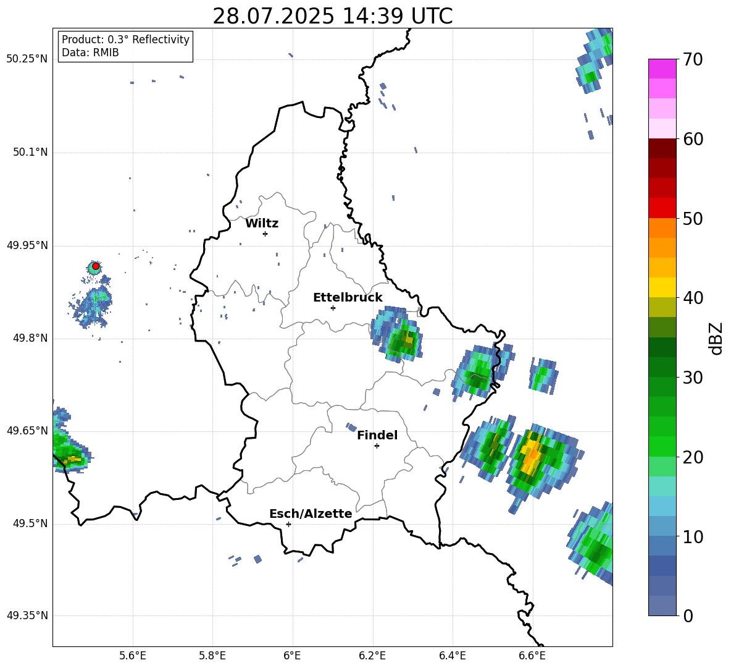Click the bright red colorbar swatch
Image resolution: width=731 pixels, height=668 pixels.
662,208
